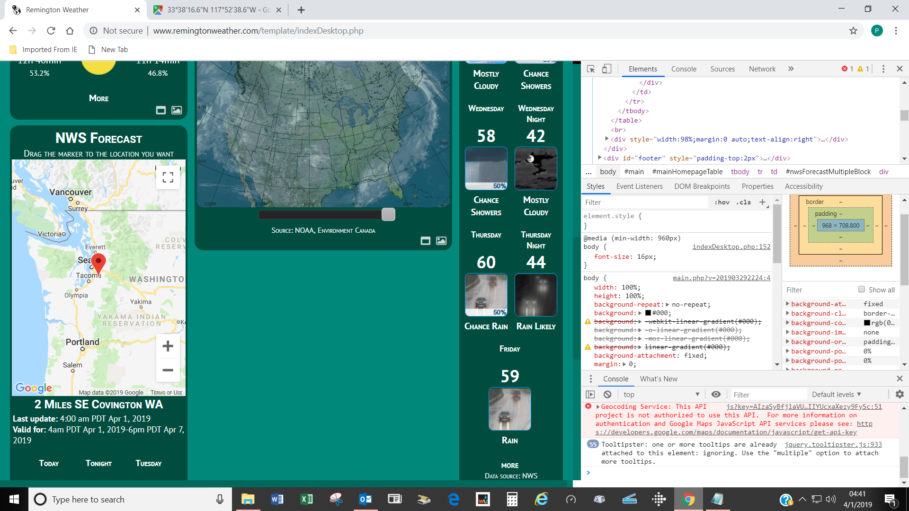Click the red error count icon
This screenshot has width=909, height=511.
tap(845, 69)
